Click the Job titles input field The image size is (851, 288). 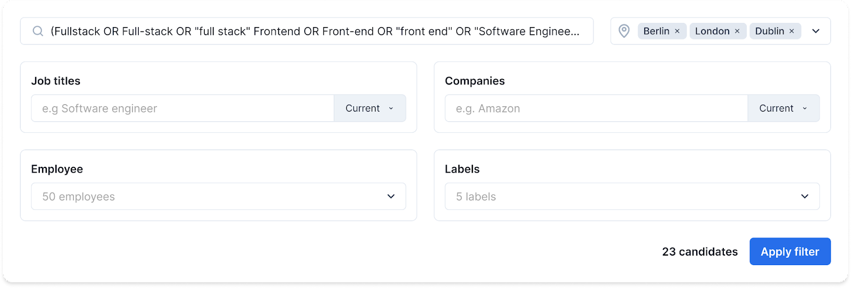pyautogui.click(x=182, y=108)
